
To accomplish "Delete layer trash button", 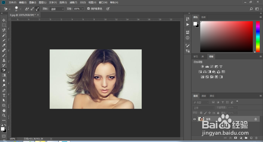I will [x=256, y=138].
